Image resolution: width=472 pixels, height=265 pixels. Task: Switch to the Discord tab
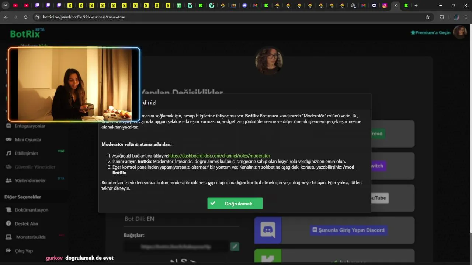[x=245, y=6]
